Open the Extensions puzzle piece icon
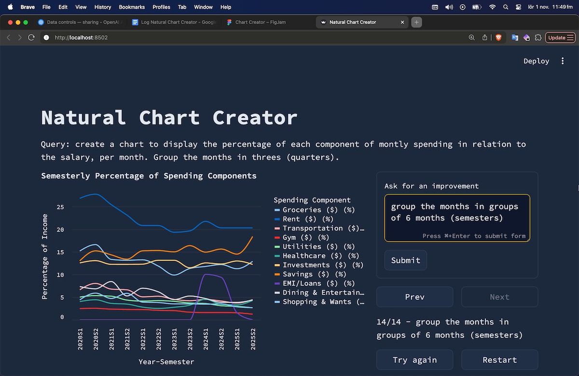Image resolution: width=579 pixels, height=376 pixels. 538,37
